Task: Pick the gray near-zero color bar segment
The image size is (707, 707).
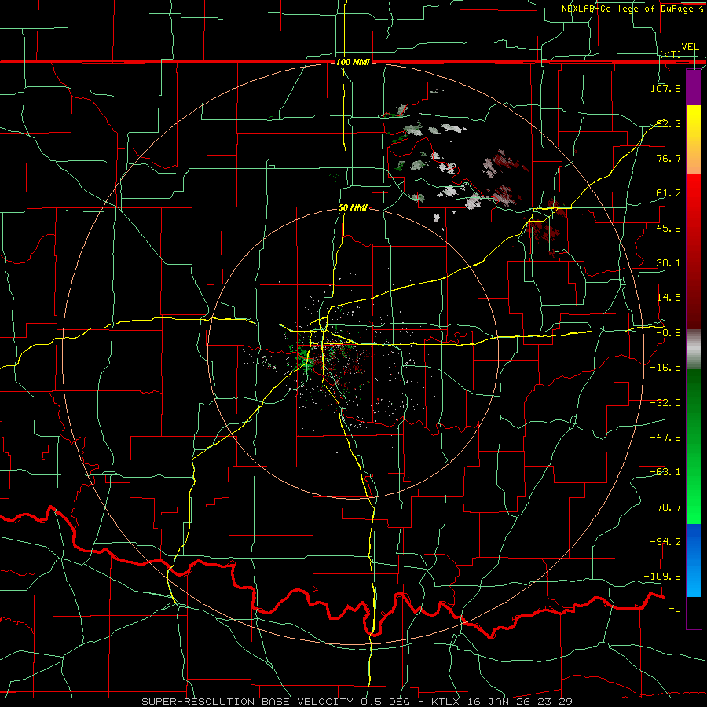Action: click(694, 350)
